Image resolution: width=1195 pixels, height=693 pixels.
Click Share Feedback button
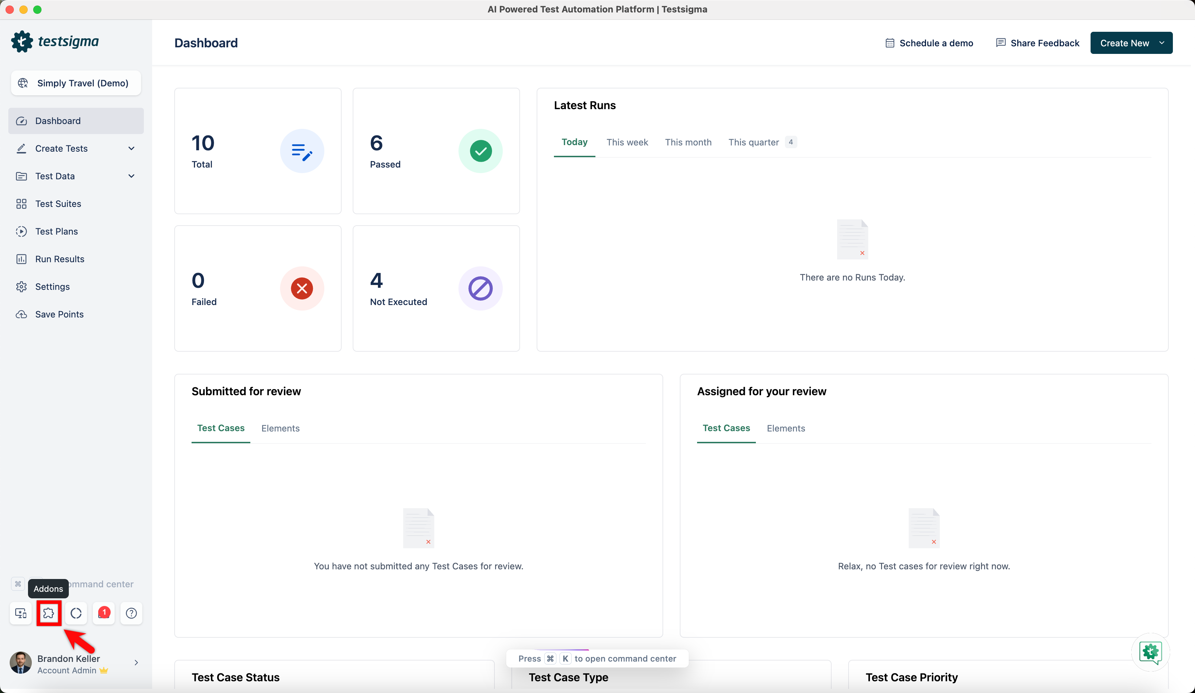pyautogui.click(x=1038, y=43)
